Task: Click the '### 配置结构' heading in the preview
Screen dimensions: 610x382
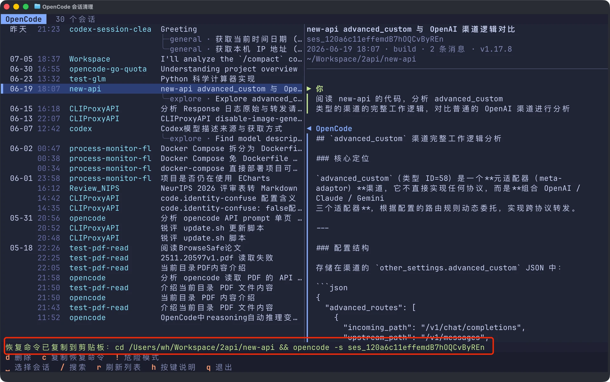Action: coord(343,248)
